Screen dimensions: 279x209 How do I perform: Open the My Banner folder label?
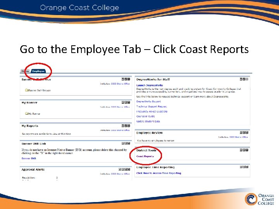(34, 113)
